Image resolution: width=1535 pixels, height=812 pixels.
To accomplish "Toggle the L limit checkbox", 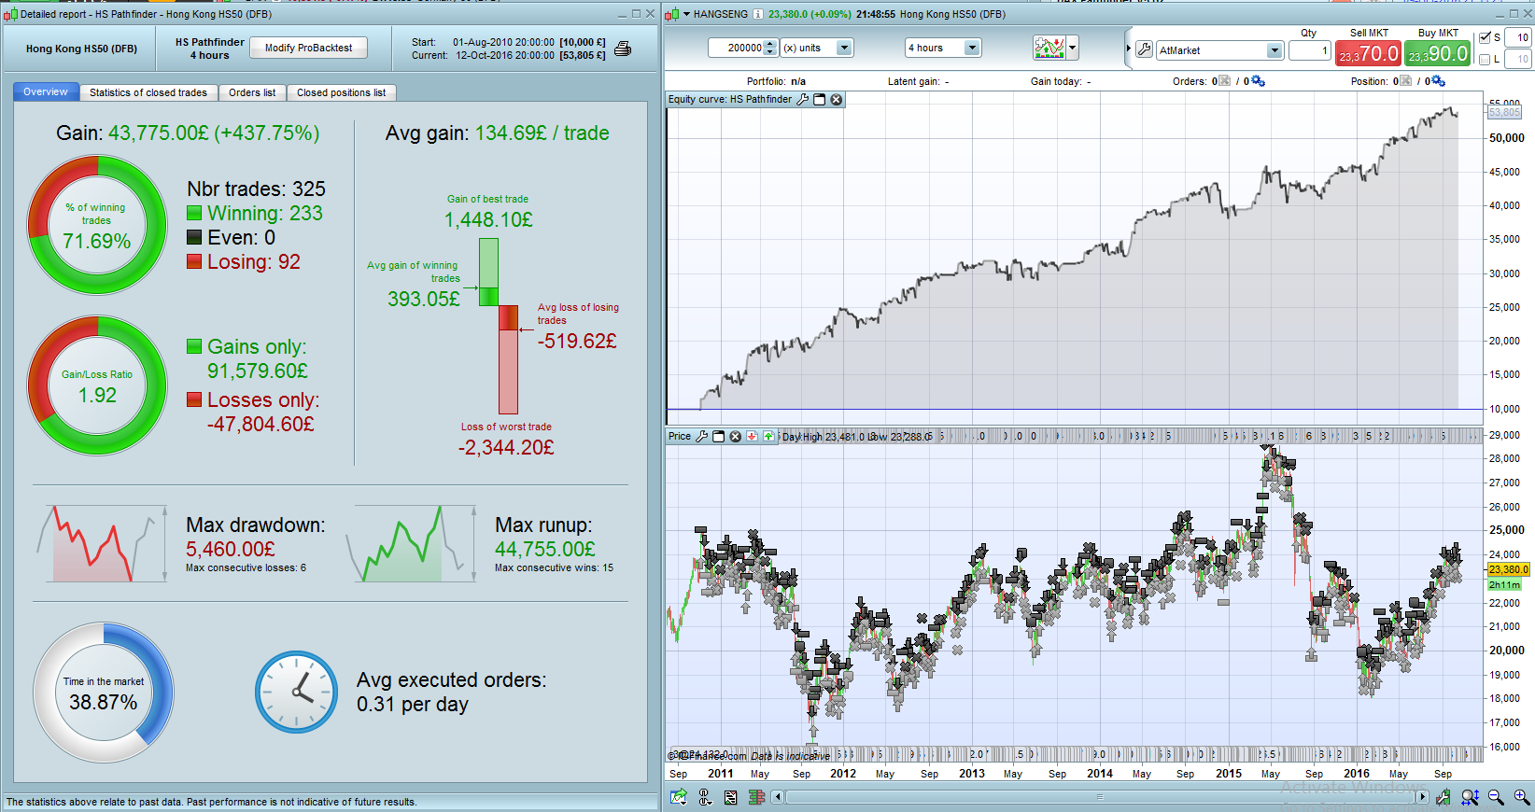I will (1486, 59).
